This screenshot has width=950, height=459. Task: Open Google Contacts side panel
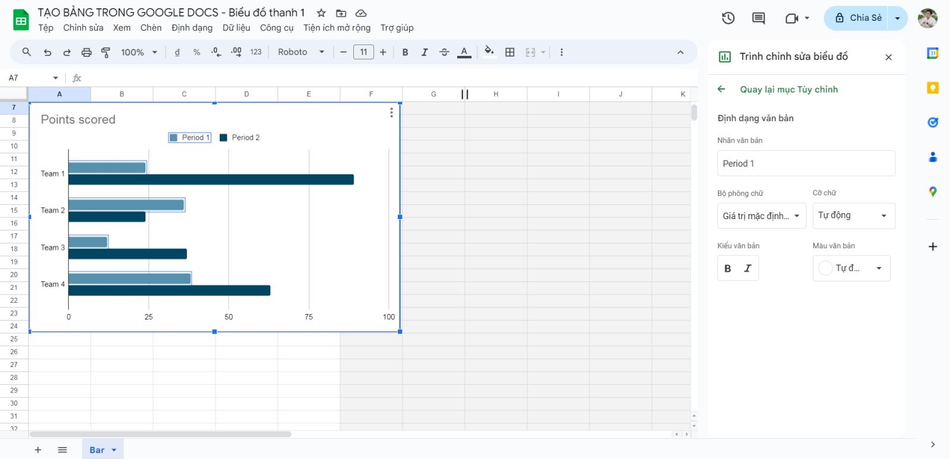tap(933, 157)
